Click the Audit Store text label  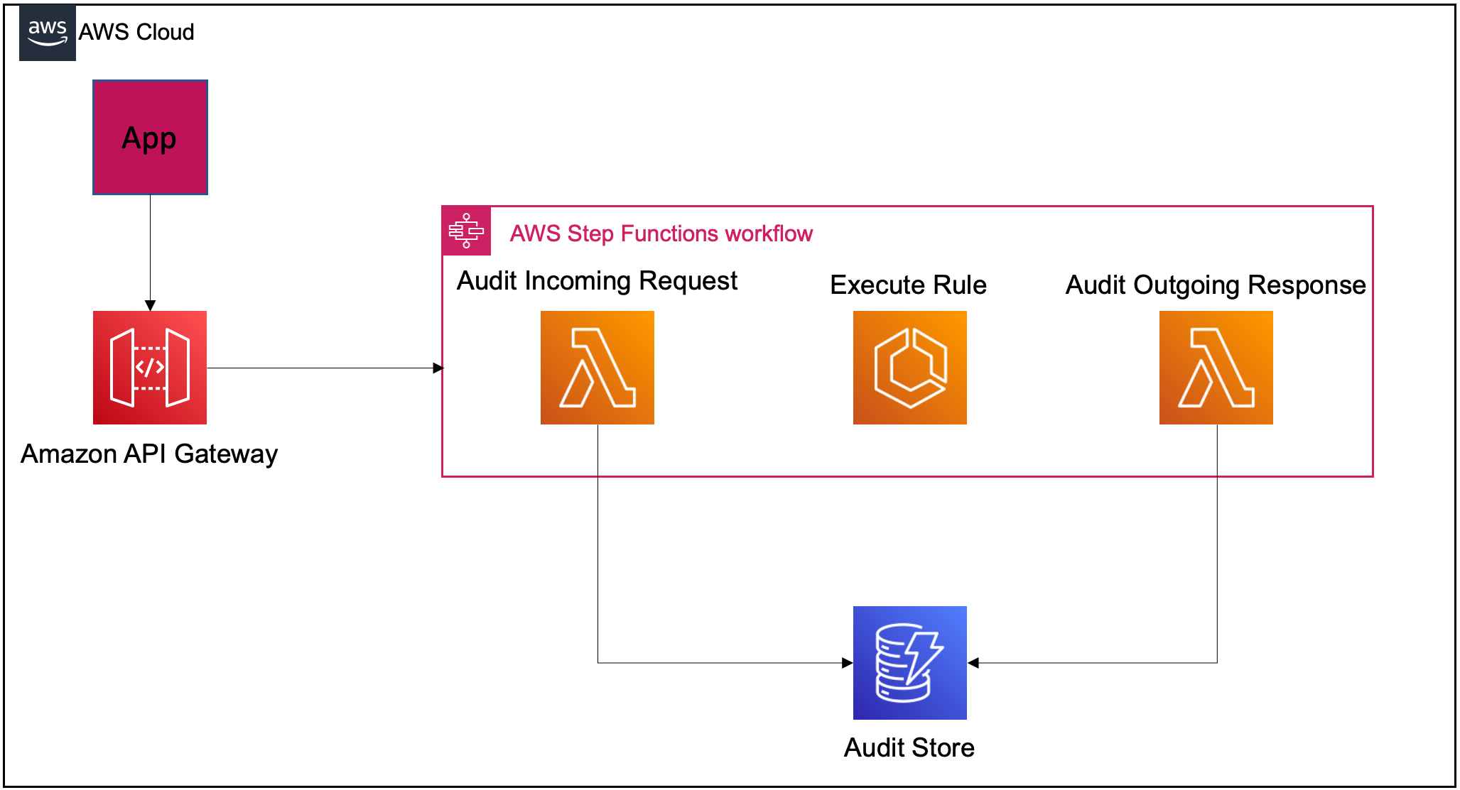coord(909,747)
